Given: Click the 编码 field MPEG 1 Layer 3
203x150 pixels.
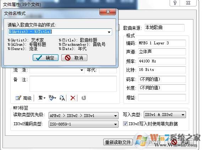Looking at the screenshot, I should point(162,43).
